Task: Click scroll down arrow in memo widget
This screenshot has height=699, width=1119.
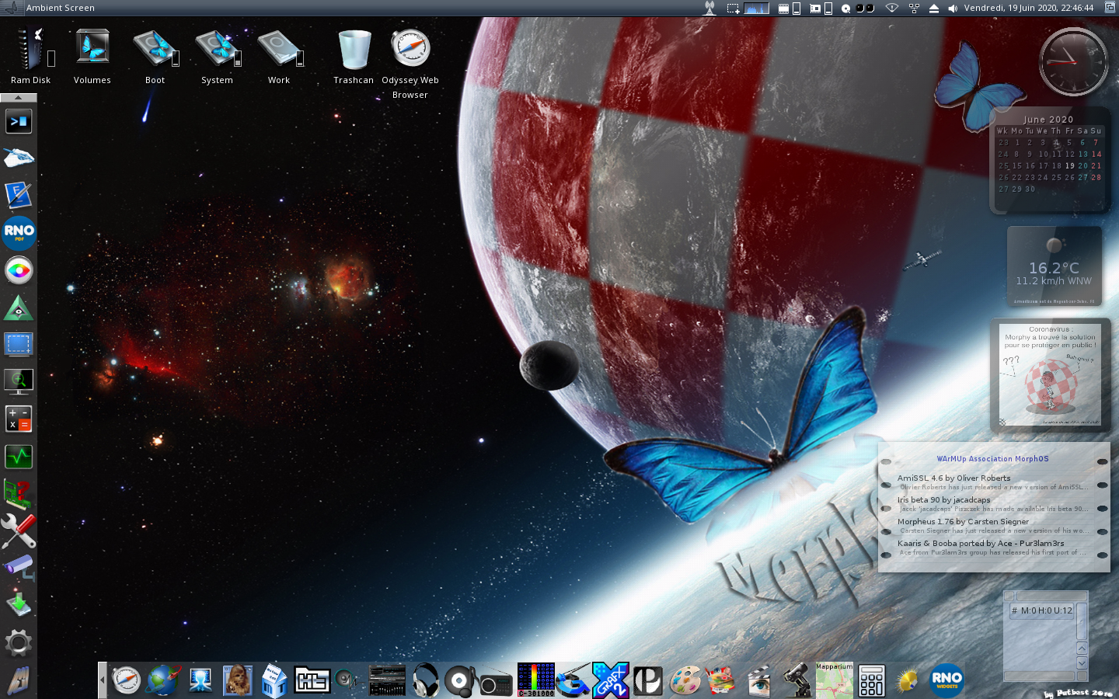Action: click(1081, 662)
